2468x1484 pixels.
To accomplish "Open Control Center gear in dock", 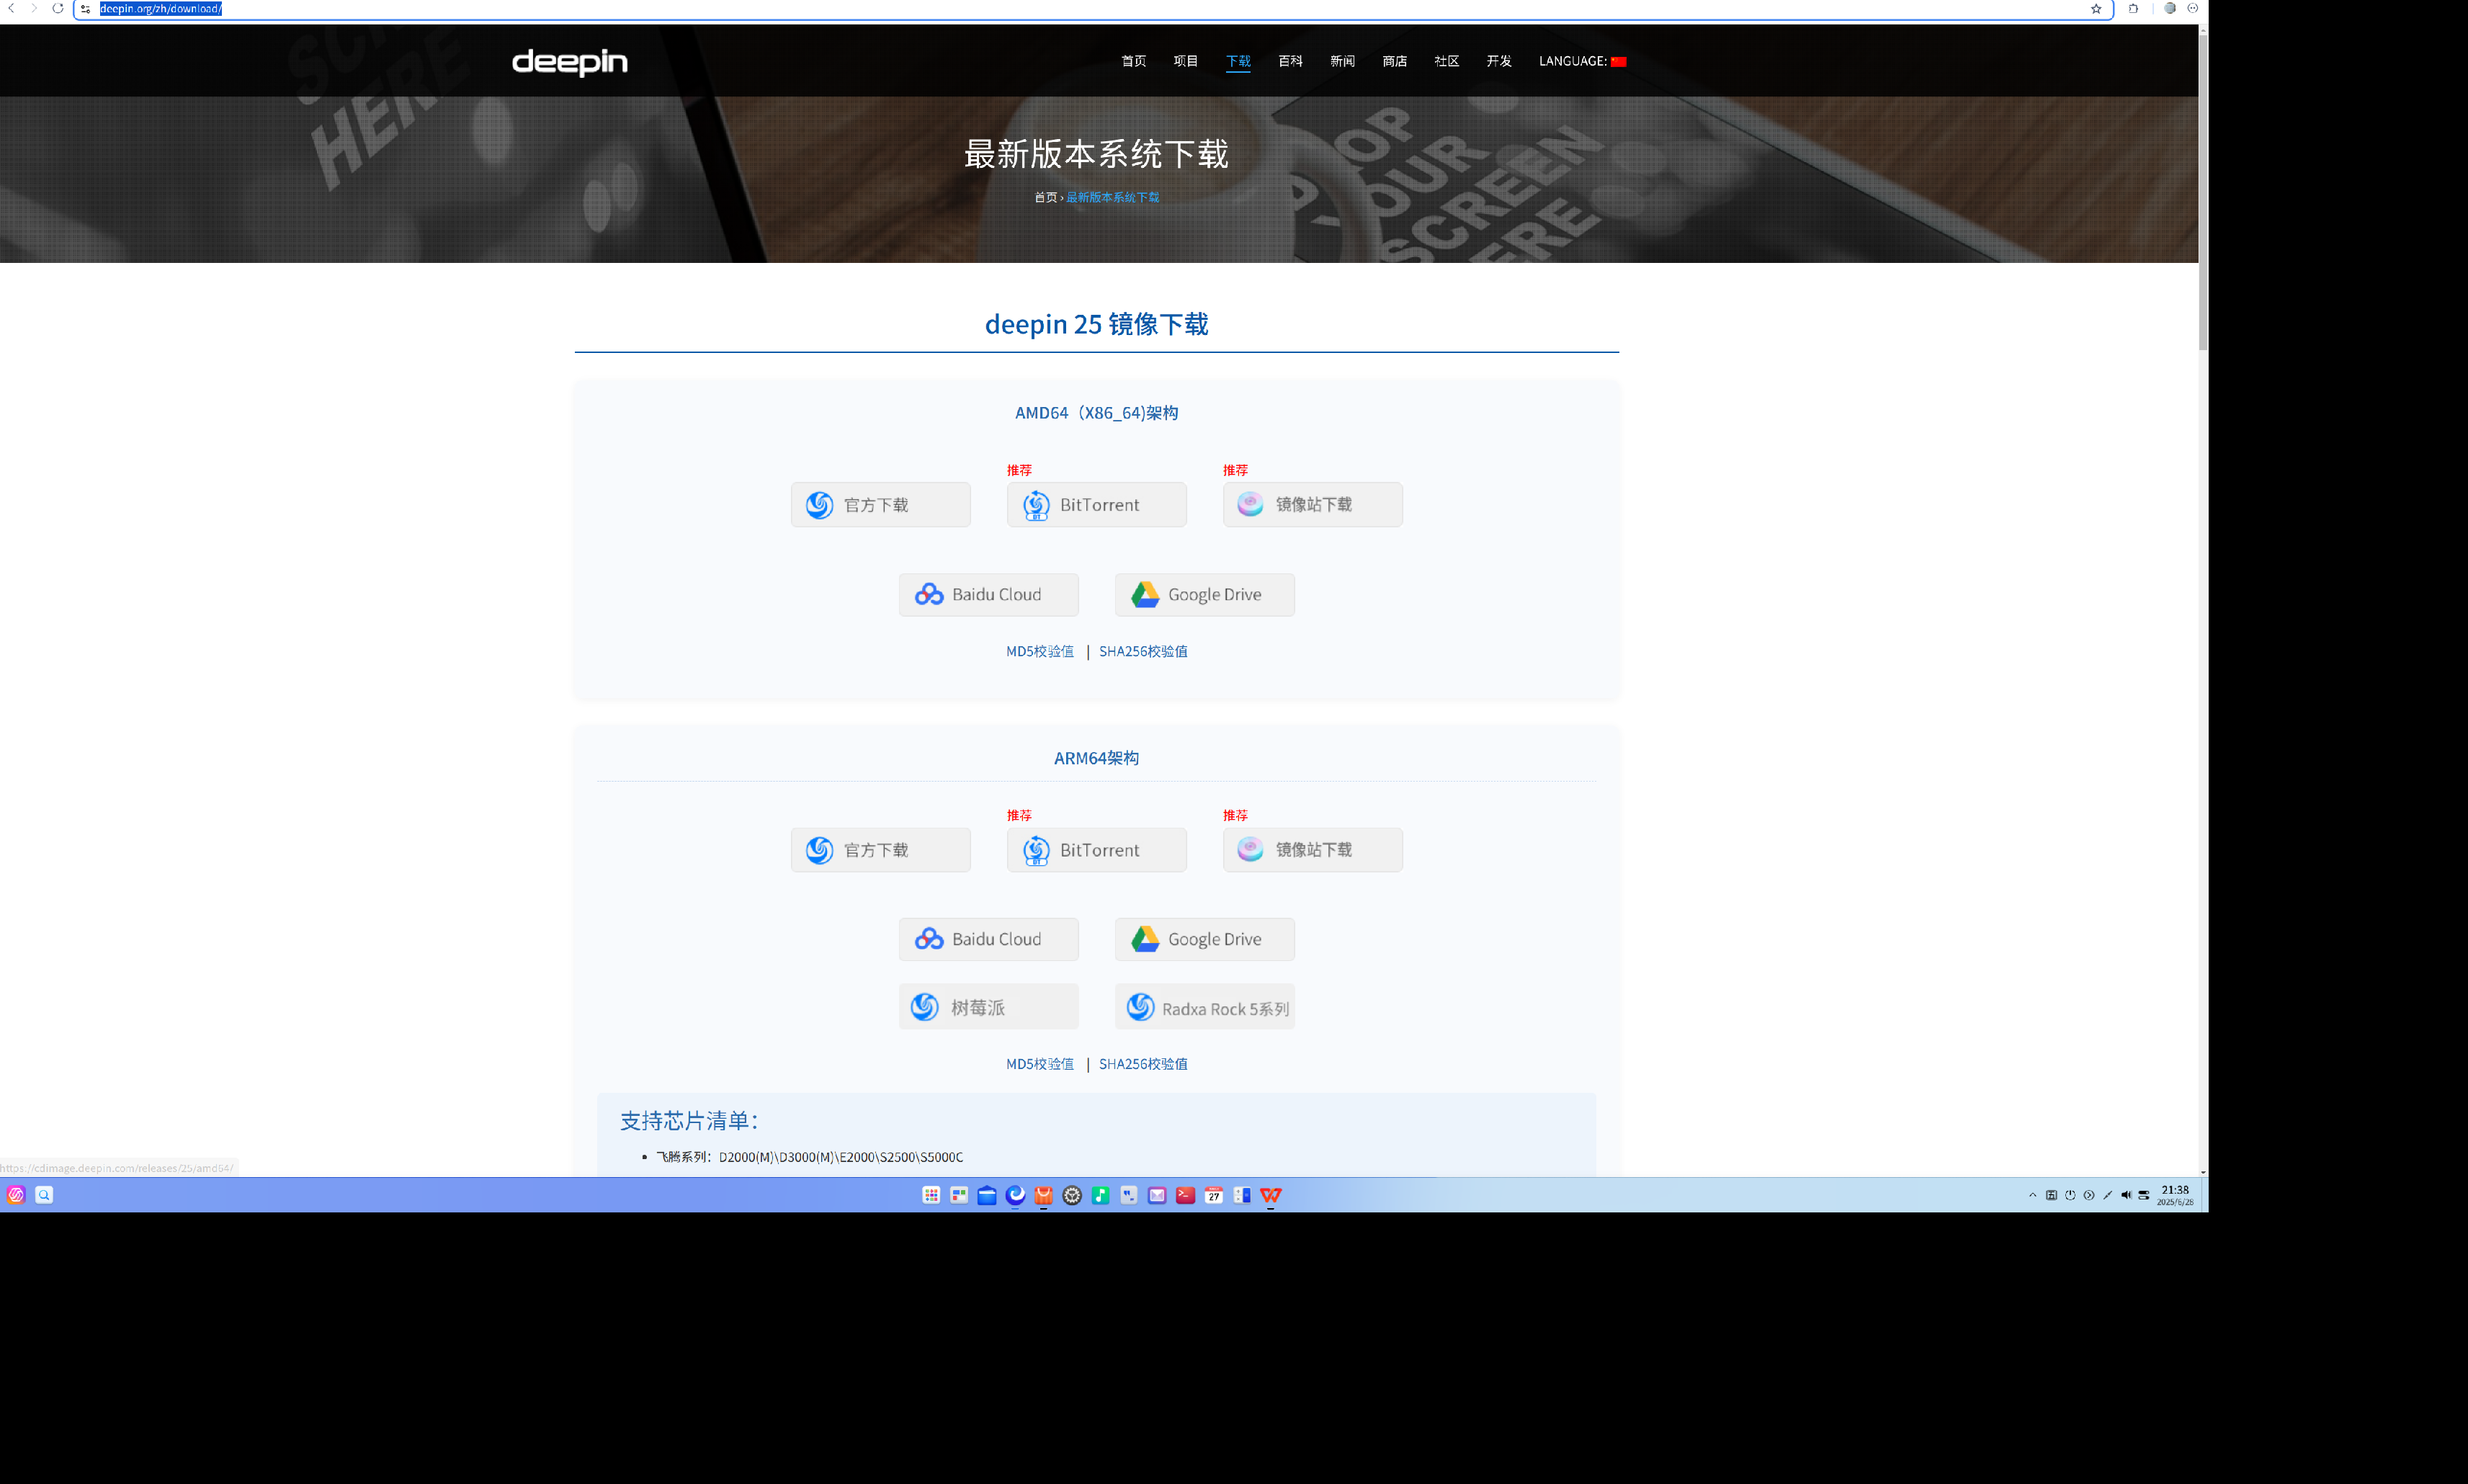I will point(1072,1195).
